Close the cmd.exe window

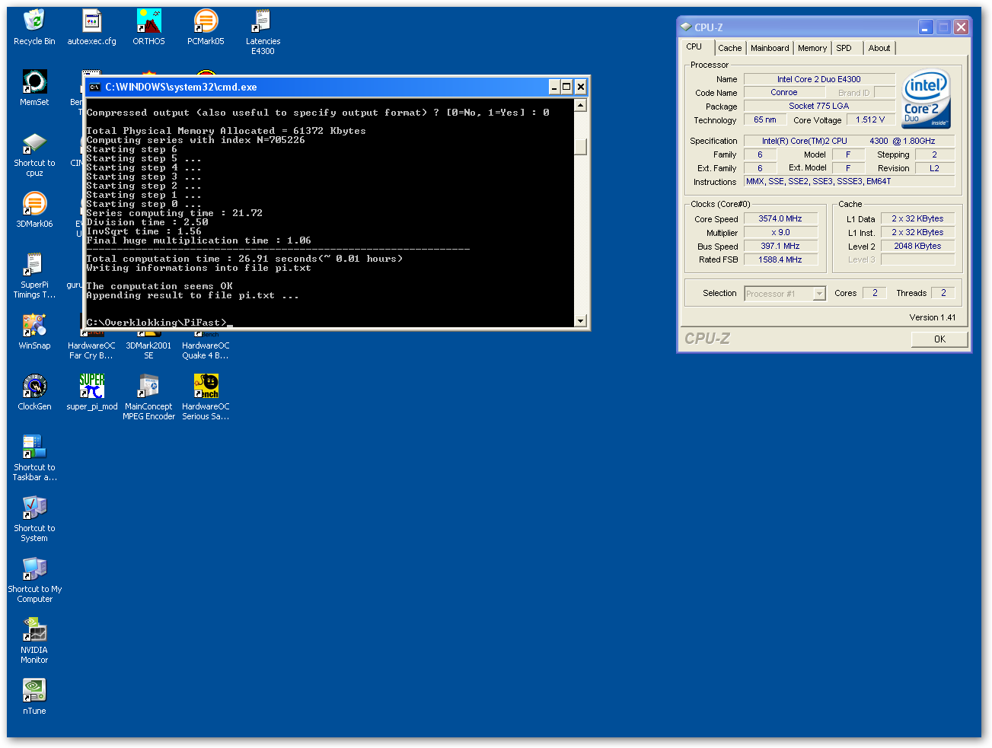[x=580, y=87]
